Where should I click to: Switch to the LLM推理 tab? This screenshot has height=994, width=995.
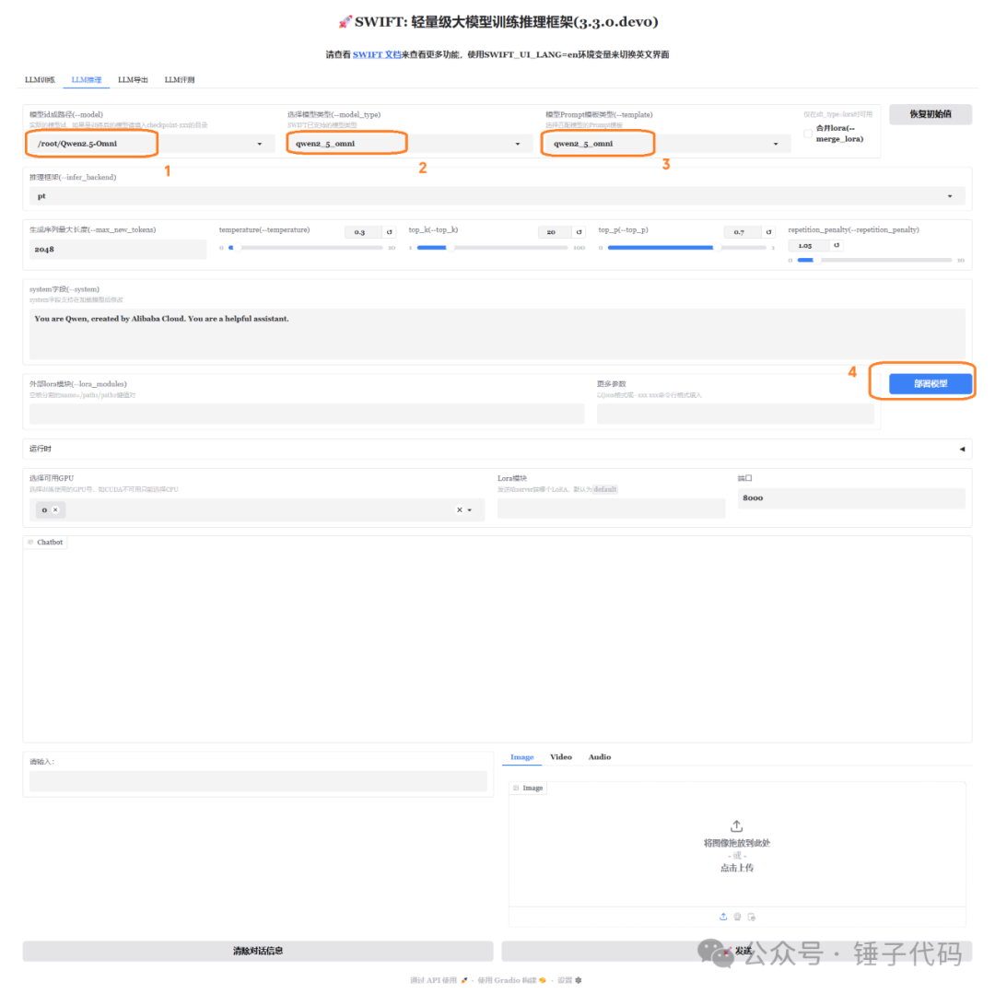(87, 80)
